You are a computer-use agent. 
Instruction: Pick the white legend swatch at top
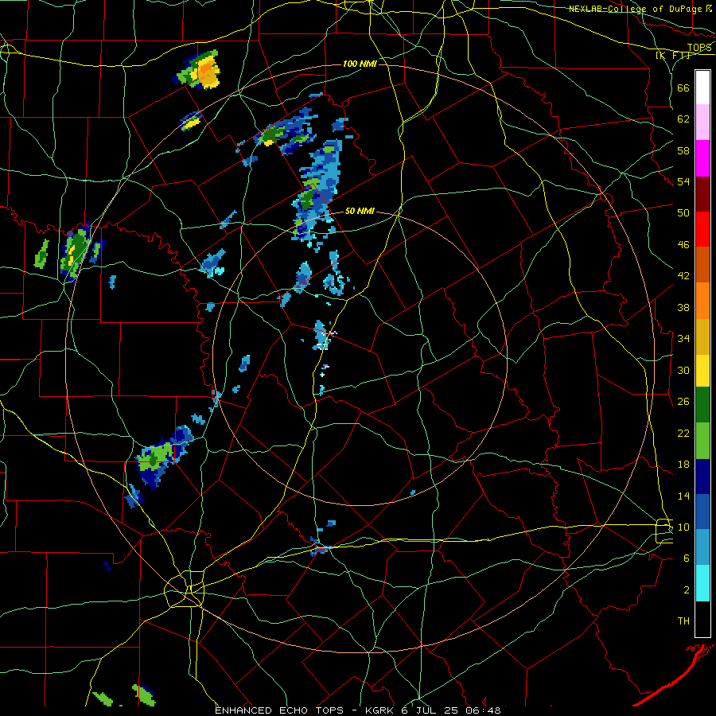click(702, 88)
